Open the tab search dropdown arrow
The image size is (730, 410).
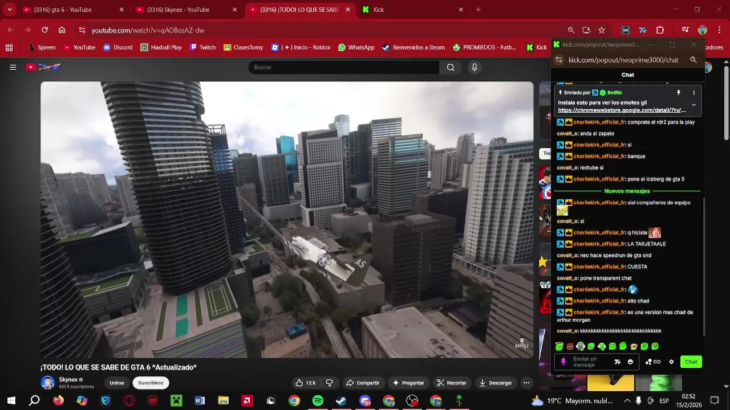click(9, 10)
